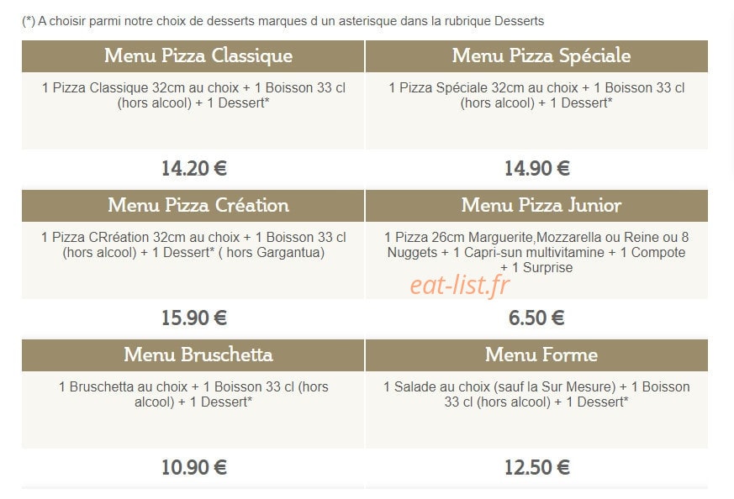Viewport: 734px width, 499px height.
Task: Select the 15.90 € price
Action: [x=193, y=318]
